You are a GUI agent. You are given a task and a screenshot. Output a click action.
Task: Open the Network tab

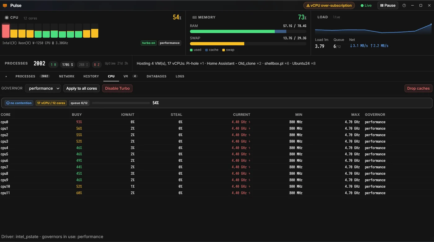[67, 76]
